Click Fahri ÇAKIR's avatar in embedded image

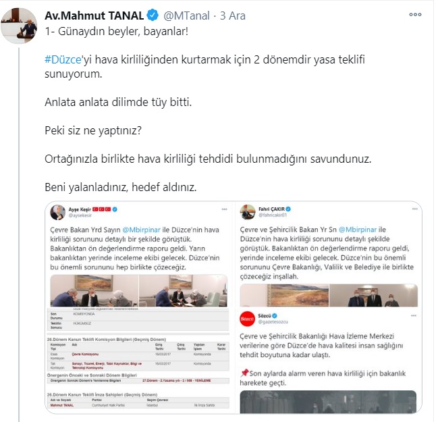pos(248,212)
